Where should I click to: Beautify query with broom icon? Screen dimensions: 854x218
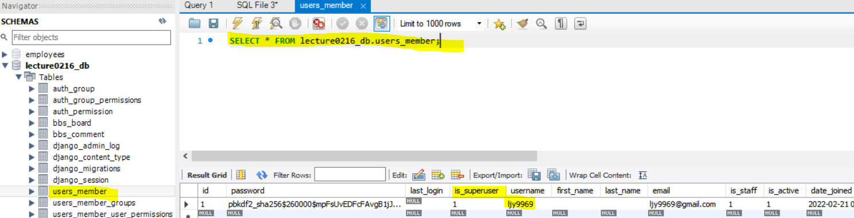522,23
